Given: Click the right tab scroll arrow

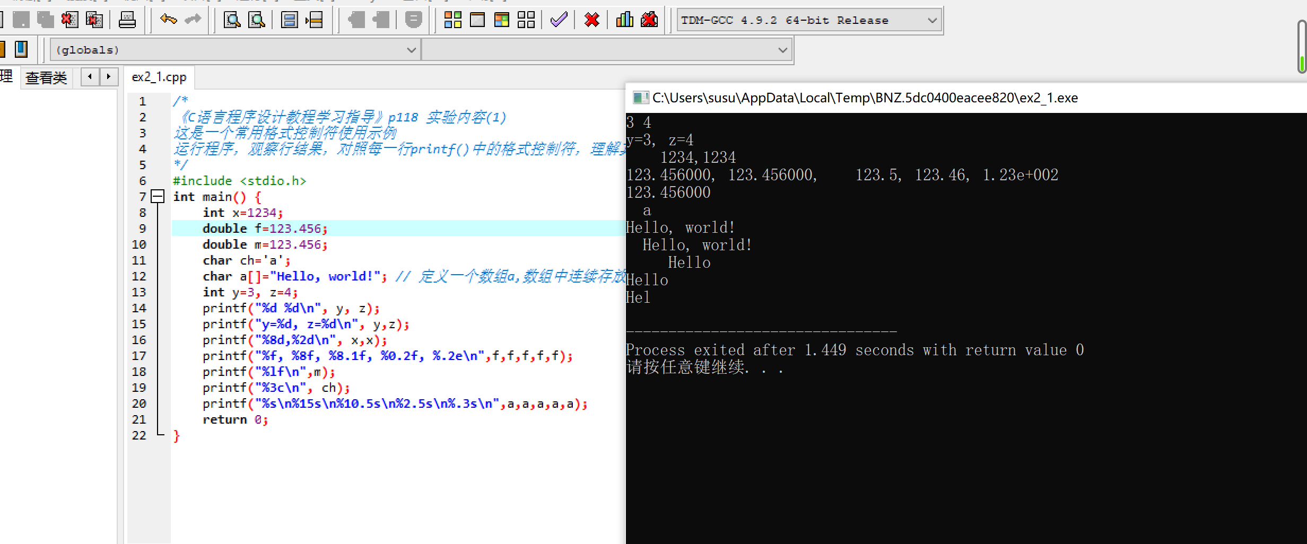Looking at the screenshot, I should click(108, 77).
